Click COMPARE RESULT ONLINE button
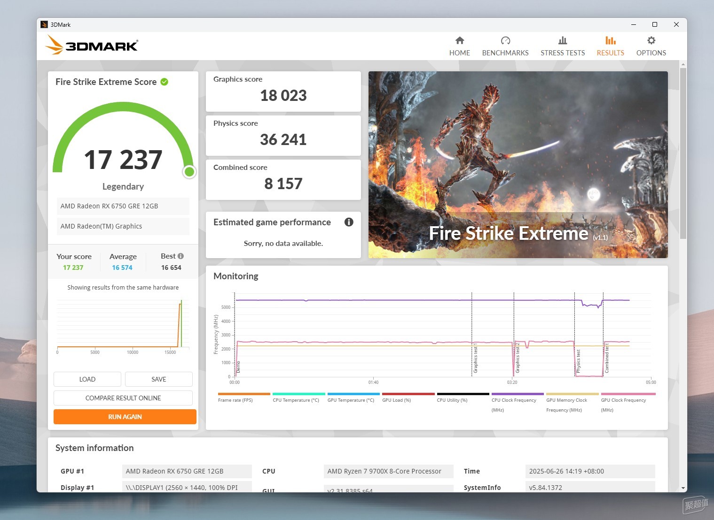The width and height of the screenshot is (714, 520). coord(123,398)
